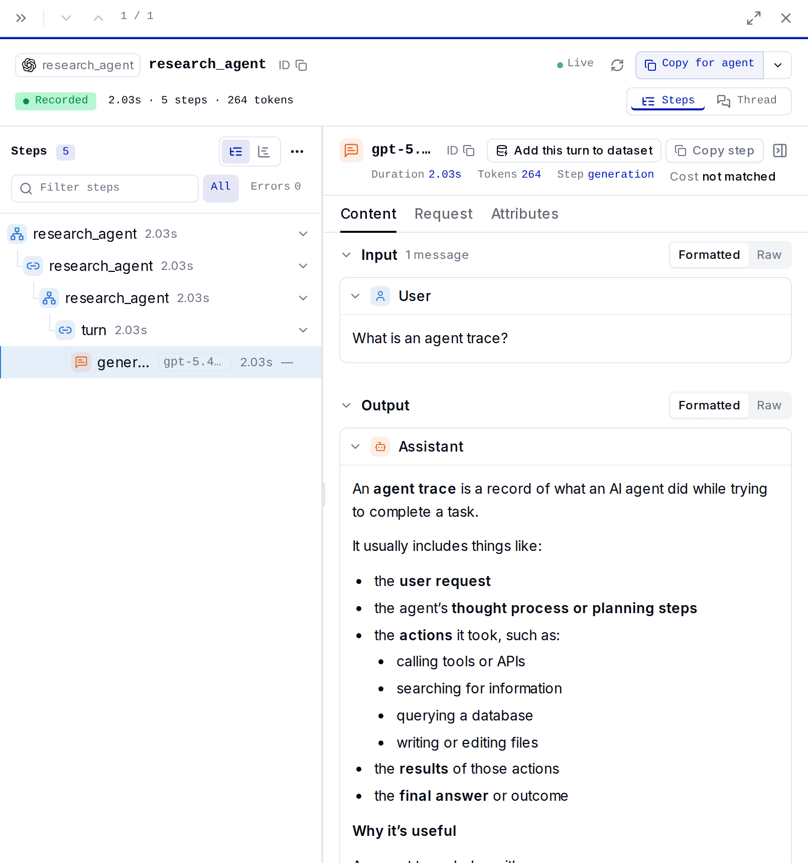Switch to Thread view

pyautogui.click(x=747, y=101)
